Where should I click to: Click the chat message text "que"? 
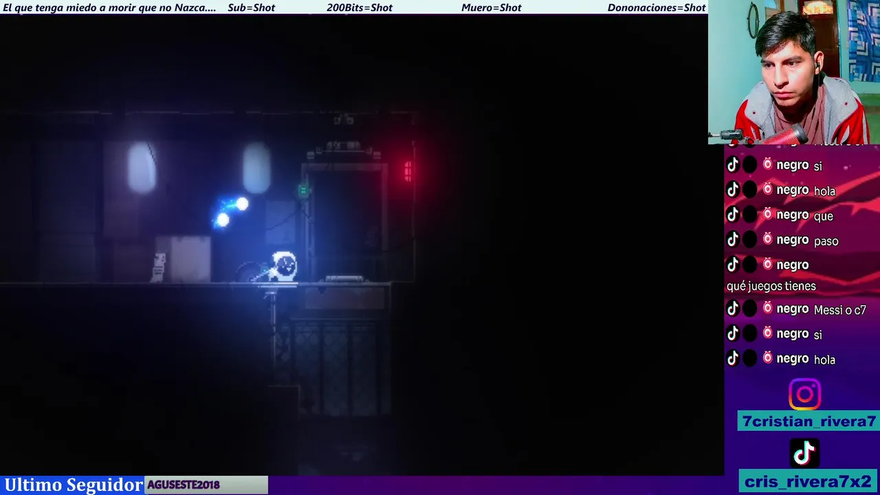point(823,216)
